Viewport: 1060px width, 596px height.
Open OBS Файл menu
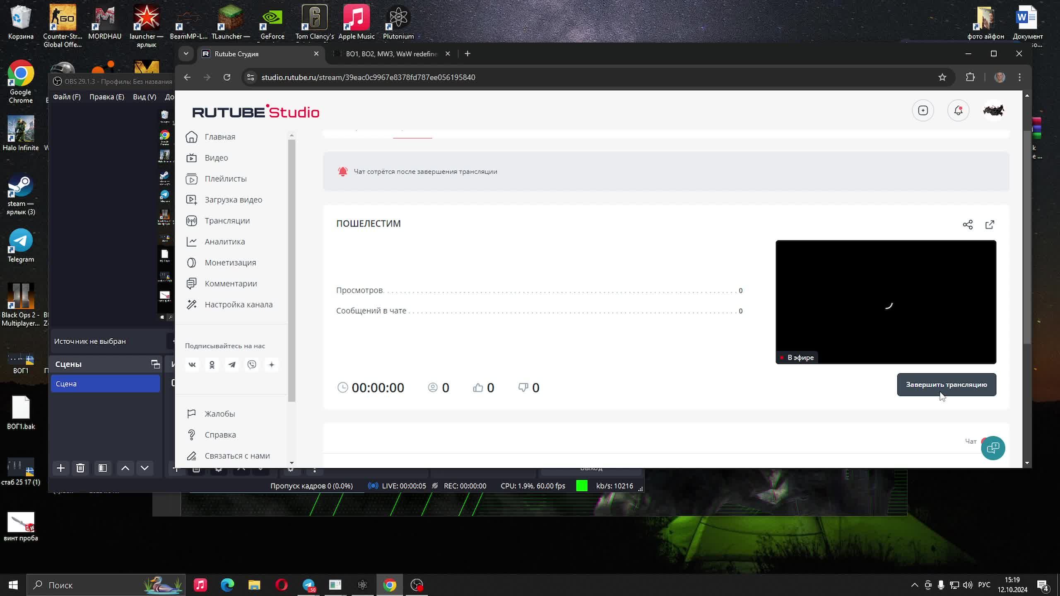point(67,97)
